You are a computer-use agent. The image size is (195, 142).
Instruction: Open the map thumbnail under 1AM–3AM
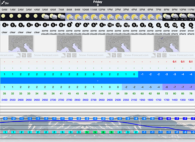click(21, 44)
